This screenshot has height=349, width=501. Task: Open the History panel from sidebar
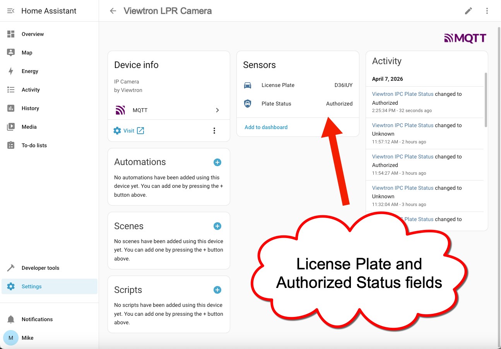click(x=31, y=108)
